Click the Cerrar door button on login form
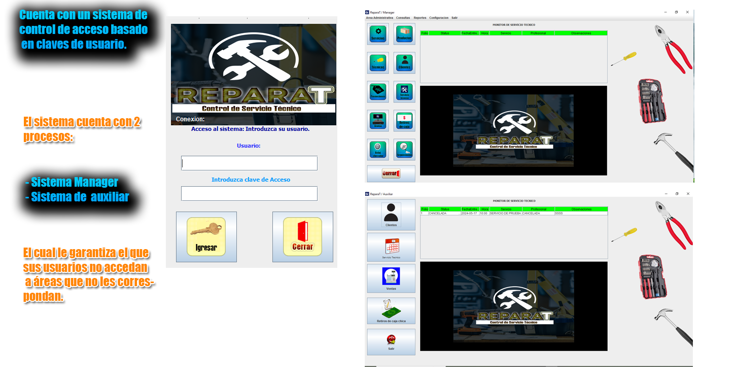This screenshot has width=734, height=381. tap(302, 236)
